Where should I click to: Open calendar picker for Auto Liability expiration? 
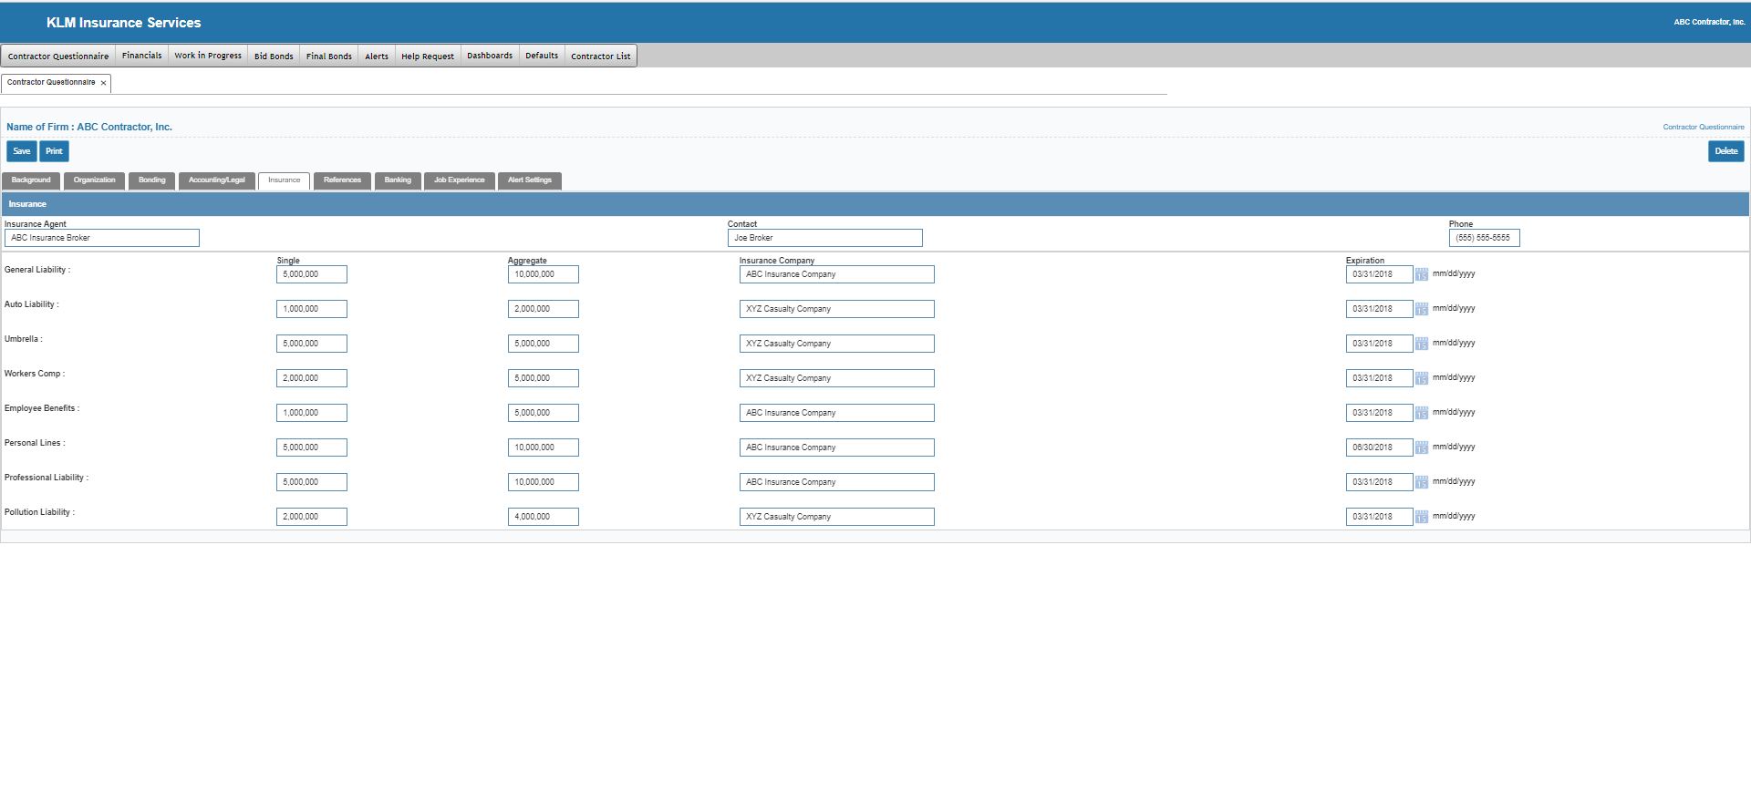tap(1421, 309)
